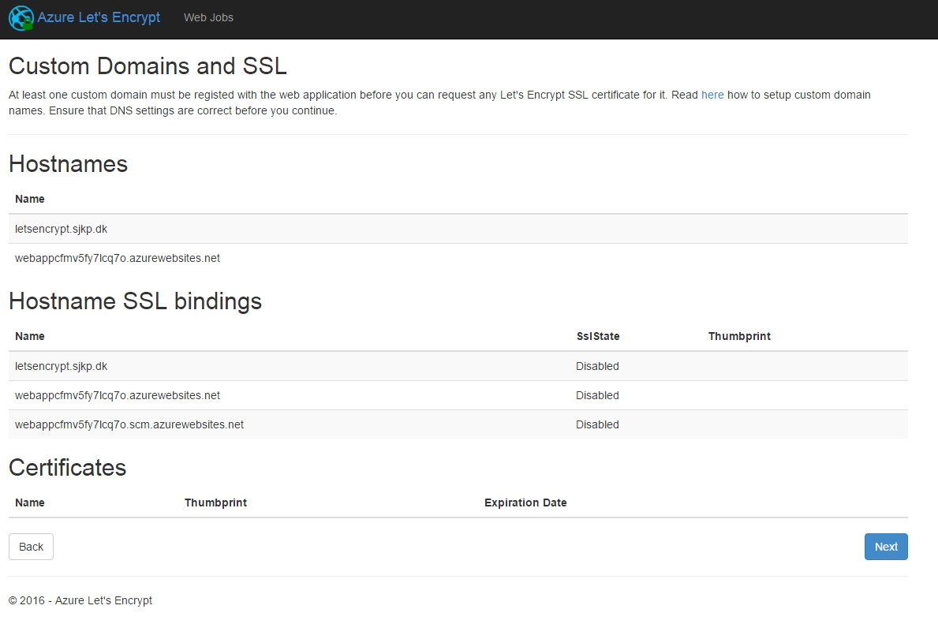The height and width of the screenshot is (624, 938).
Task: Click the © 2016 - Azure Let's Encrypt footer
Action: 80,600
